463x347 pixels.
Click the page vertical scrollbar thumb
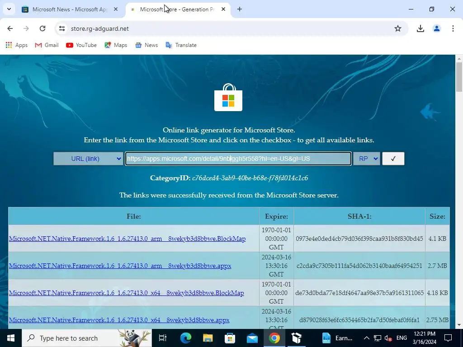click(x=459, y=77)
